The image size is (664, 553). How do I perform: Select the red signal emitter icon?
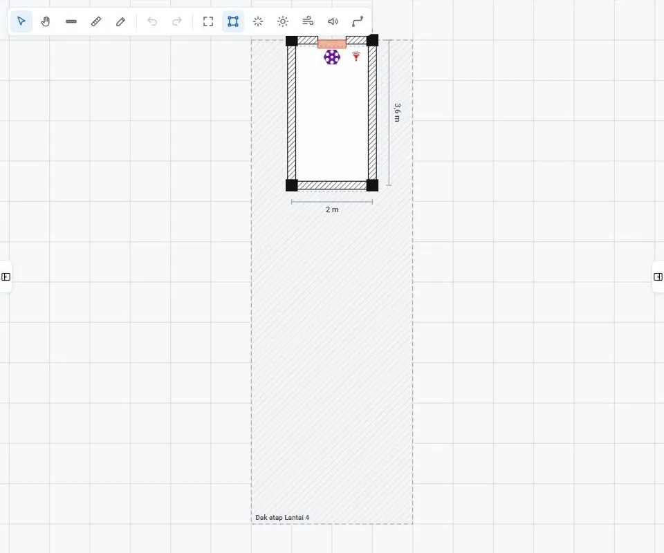point(356,56)
